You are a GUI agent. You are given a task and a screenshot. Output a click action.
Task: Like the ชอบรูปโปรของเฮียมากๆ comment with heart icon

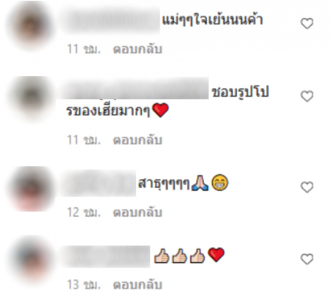point(307,96)
